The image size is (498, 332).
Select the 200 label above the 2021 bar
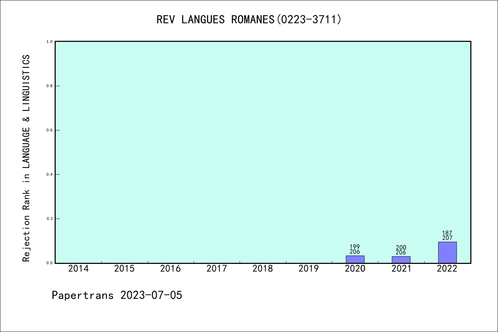click(x=401, y=248)
